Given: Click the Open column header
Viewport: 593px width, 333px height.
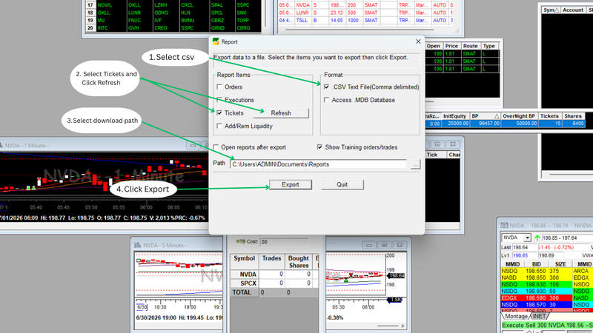Looking at the screenshot, I should (434, 46).
